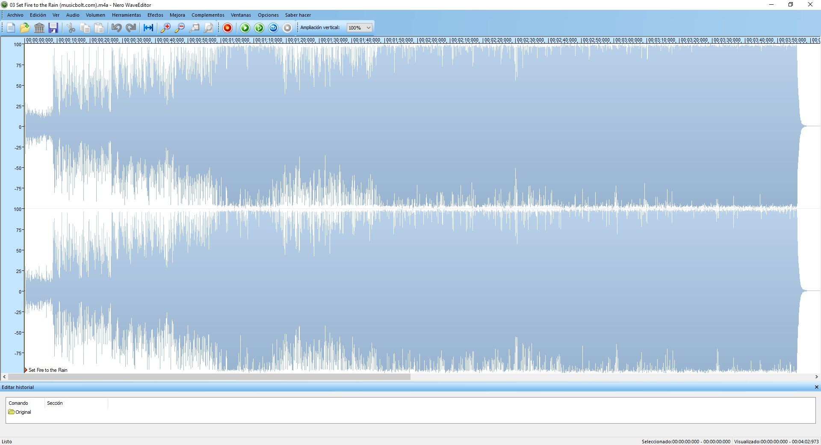Start recording with the red record button
Viewport: 821px width, 445px height.
(227, 28)
